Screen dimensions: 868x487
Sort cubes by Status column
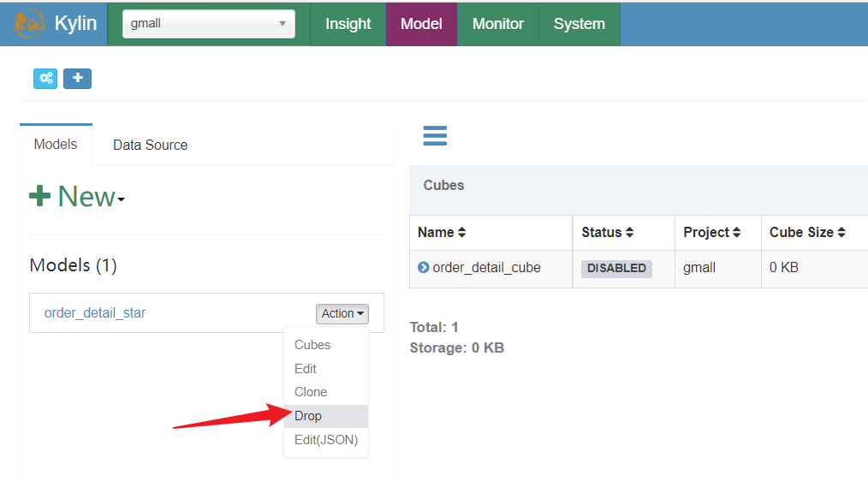[x=607, y=233]
